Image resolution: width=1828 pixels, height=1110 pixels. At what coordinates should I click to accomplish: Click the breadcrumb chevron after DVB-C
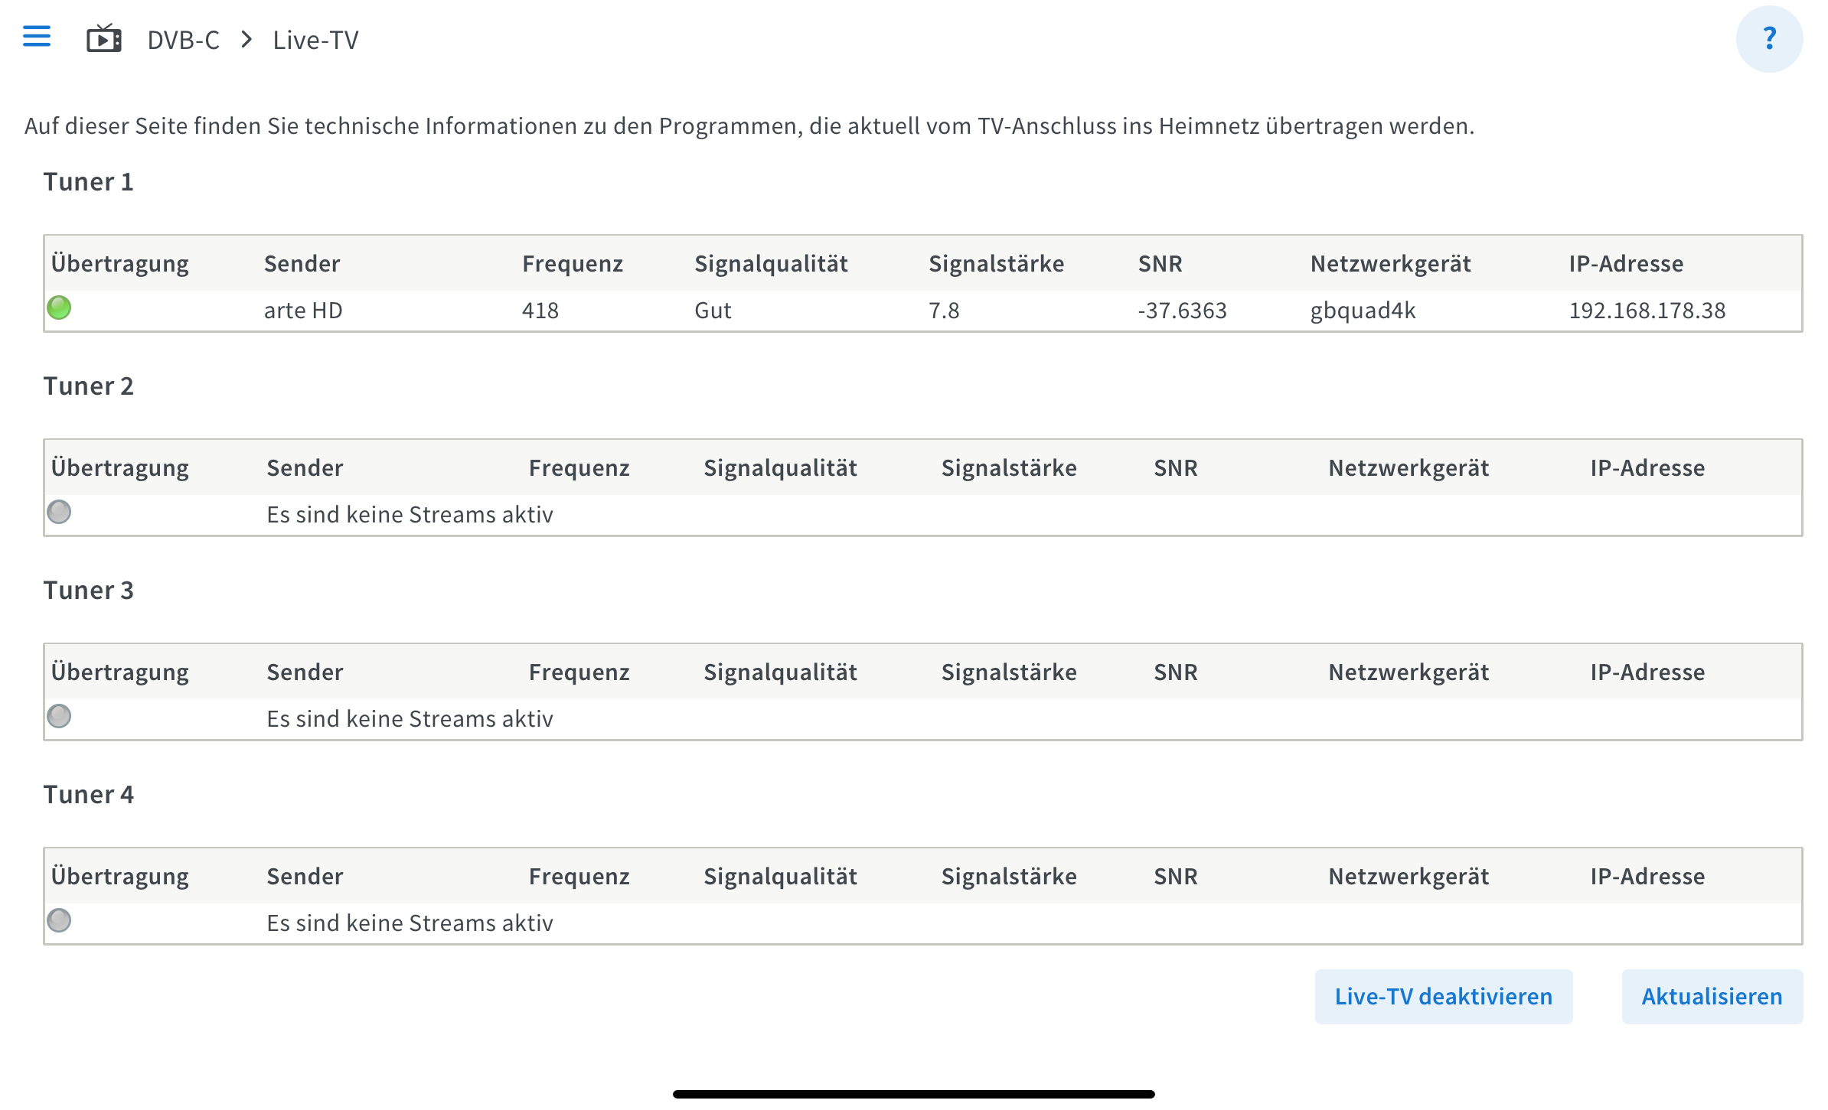point(246,40)
